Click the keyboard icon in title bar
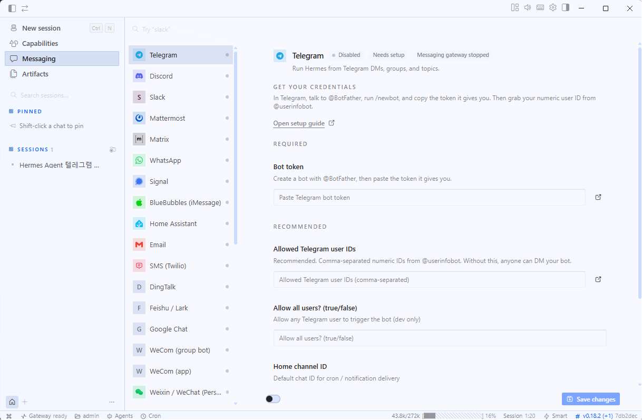The image size is (642, 420). coord(540,7)
